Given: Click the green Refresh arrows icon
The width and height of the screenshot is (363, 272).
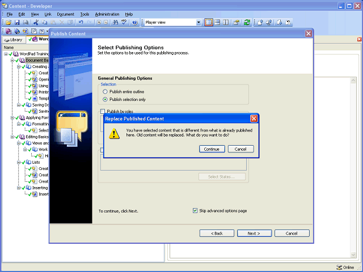Looking at the screenshot, I should 247,23.
